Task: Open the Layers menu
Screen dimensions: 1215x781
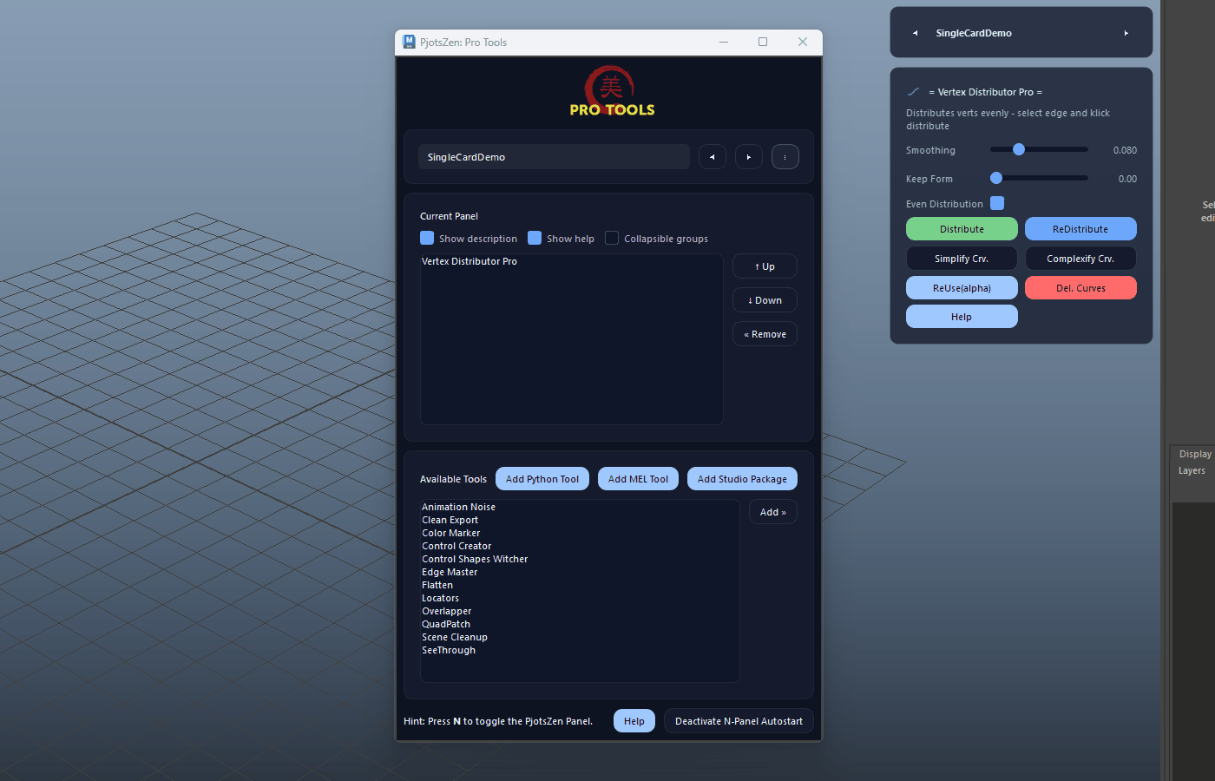Action: coord(1192,470)
